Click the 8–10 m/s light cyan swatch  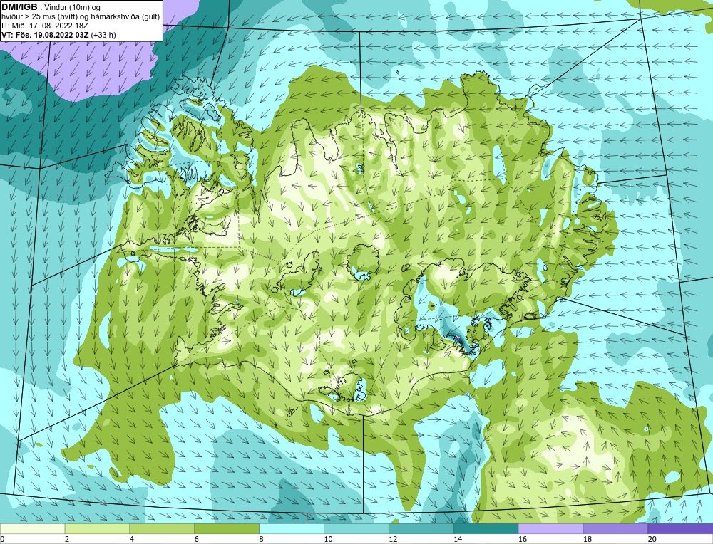(x=292, y=528)
